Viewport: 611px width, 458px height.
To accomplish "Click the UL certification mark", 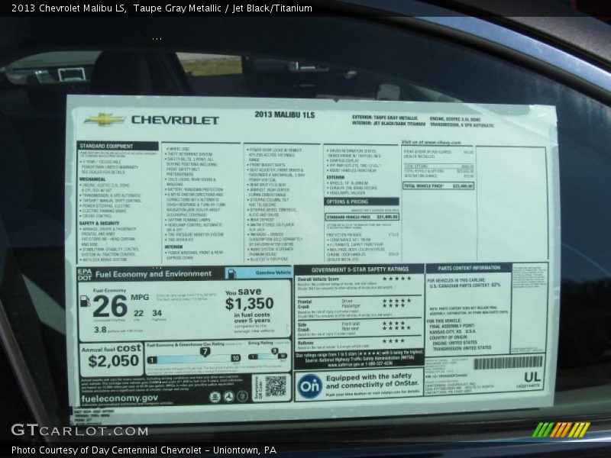I will [532, 377].
